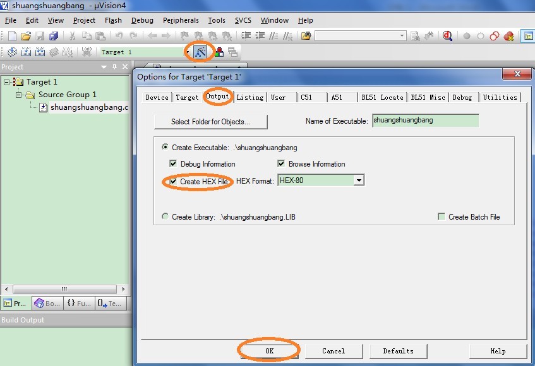Open the Target 1 selection dropdown
This screenshot has height=366, width=535.
tap(187, 52)
